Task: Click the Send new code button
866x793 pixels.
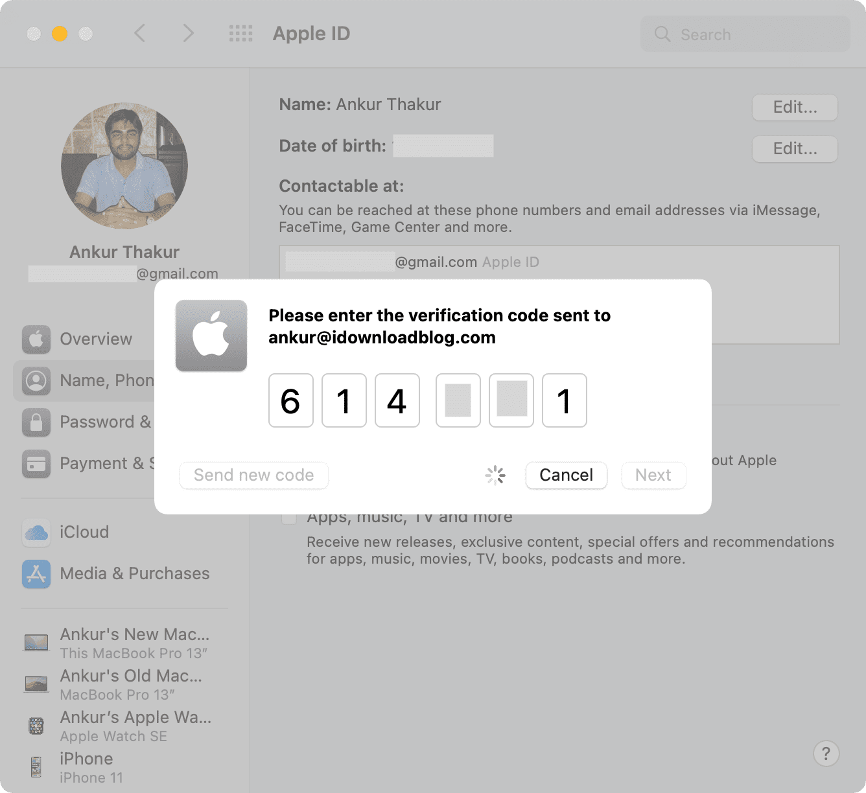Action: [254, 475]
